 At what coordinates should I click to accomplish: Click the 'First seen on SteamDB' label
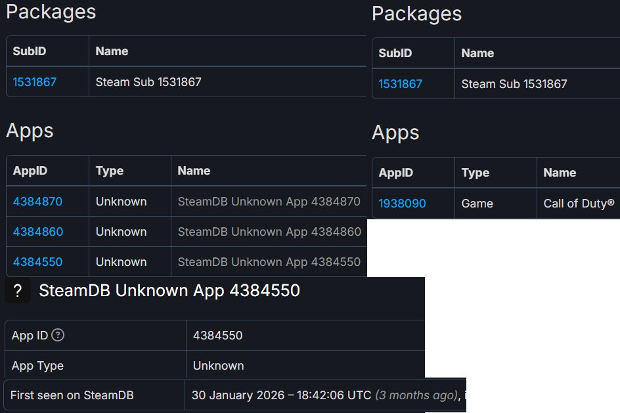point(72,395)
